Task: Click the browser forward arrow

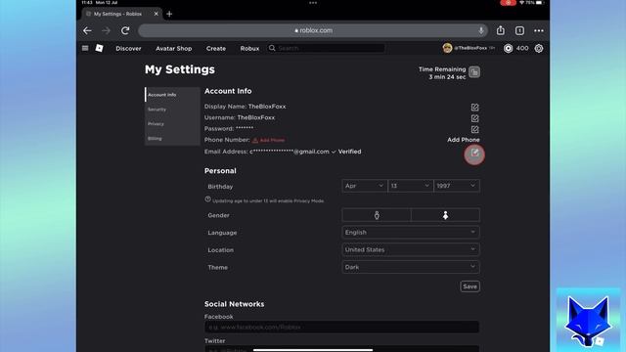Action: pyautogui.click(x=106, y=30)
